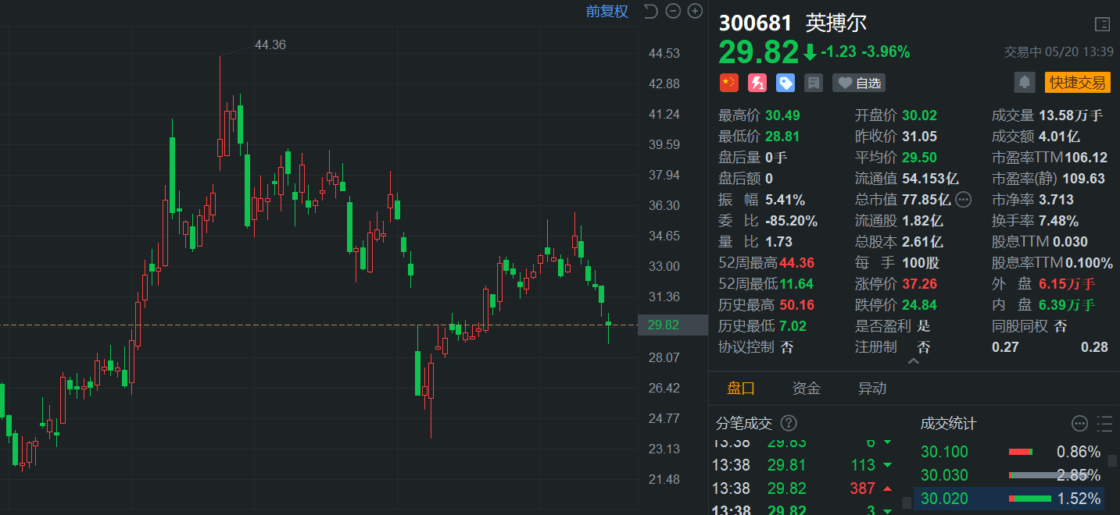1120x515 pixels.
Task: Click the China market flag icon
Action: [x=729, y=83]
